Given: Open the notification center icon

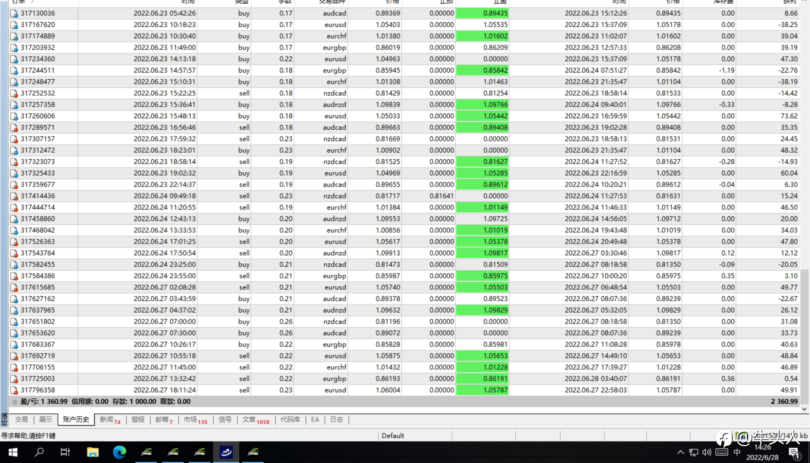Looking at the screenshot, I should coord(794,453).
